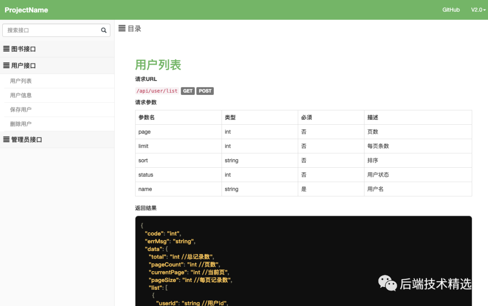Screen dimensions: 488x306
Task: Select the status parameter cell
Action: pos(178,174)
